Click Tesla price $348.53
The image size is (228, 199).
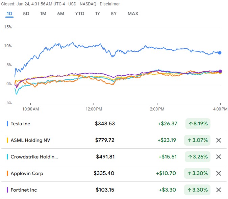pyautogui.click(x=105, y=124)
